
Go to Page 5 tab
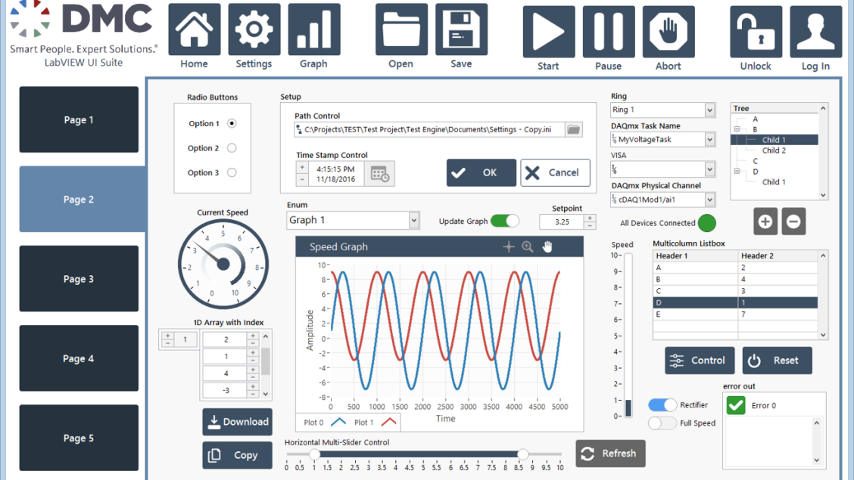pyautogui.click(x=79, y=438)
